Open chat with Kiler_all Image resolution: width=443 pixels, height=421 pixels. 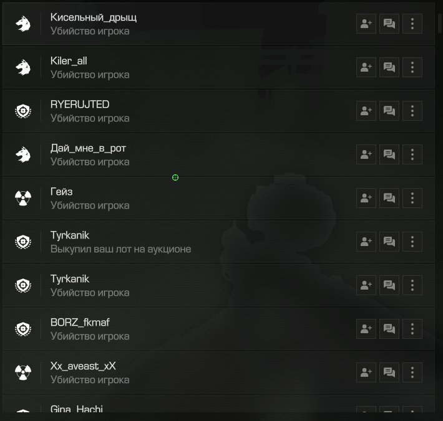tap(389, 67)
